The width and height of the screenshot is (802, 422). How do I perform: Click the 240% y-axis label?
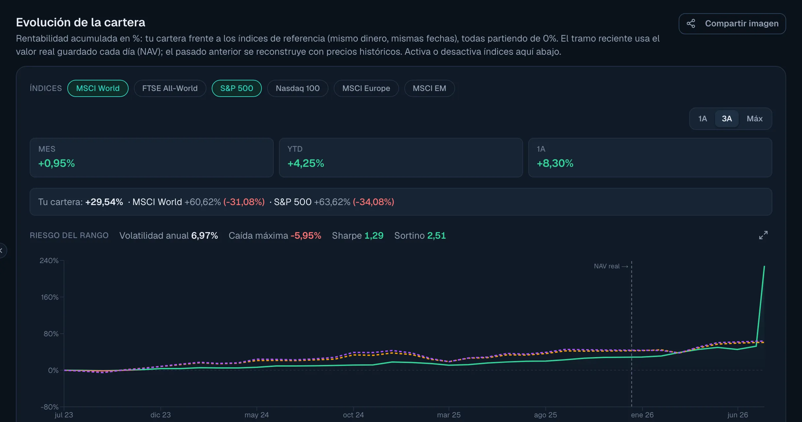click(49, 260)
